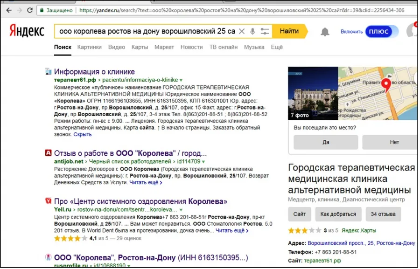Switch to the Видео tab
The height and width of the screenshot is (269, 420).
(x=117, y=47)
